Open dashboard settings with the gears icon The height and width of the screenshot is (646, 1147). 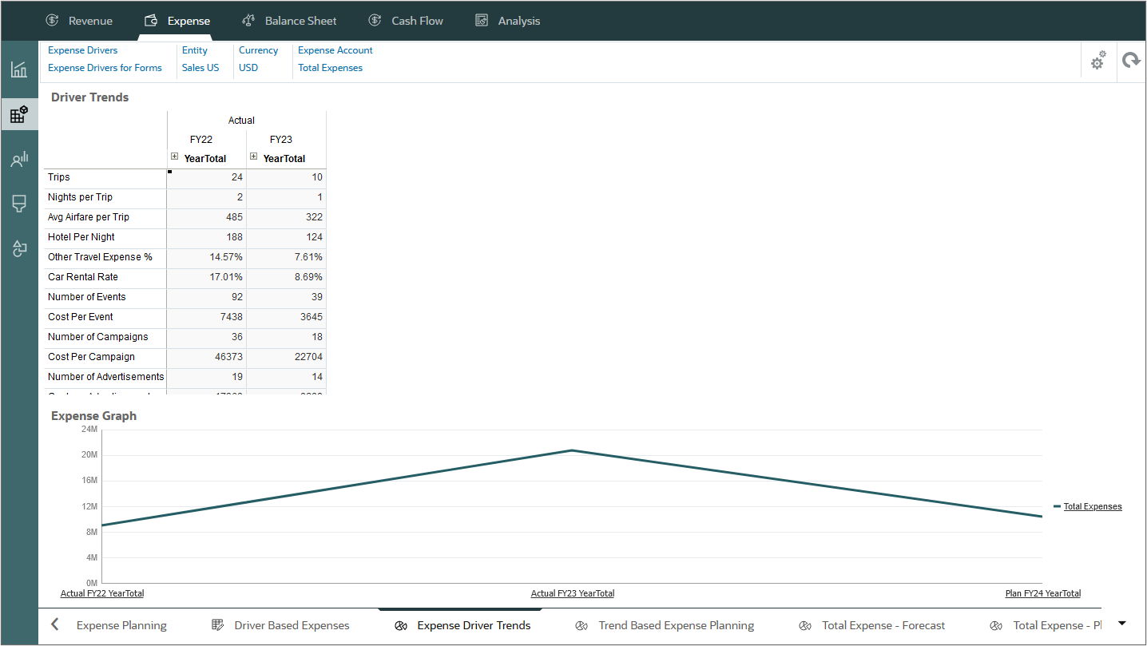click(1097, 60)
